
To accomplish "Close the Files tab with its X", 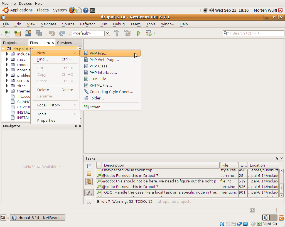I will click(x=53, y=43).
